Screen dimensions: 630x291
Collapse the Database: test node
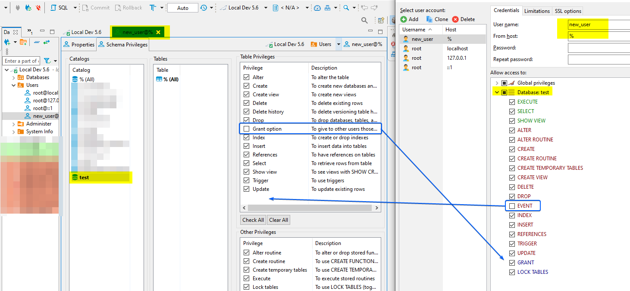[497, 92]
